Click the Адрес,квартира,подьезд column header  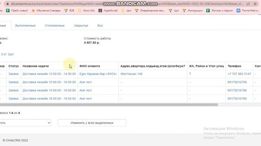click(153, 66)
